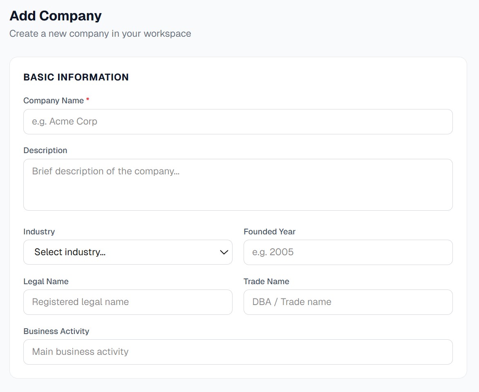Click the Company Name field label

pos(54,100)
